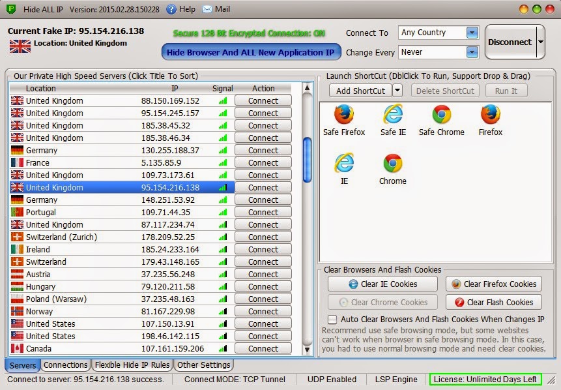The width and height of the screenshot is (561, 390).
Task: Sort servers by Signal column header
Action: coord(223,89)
